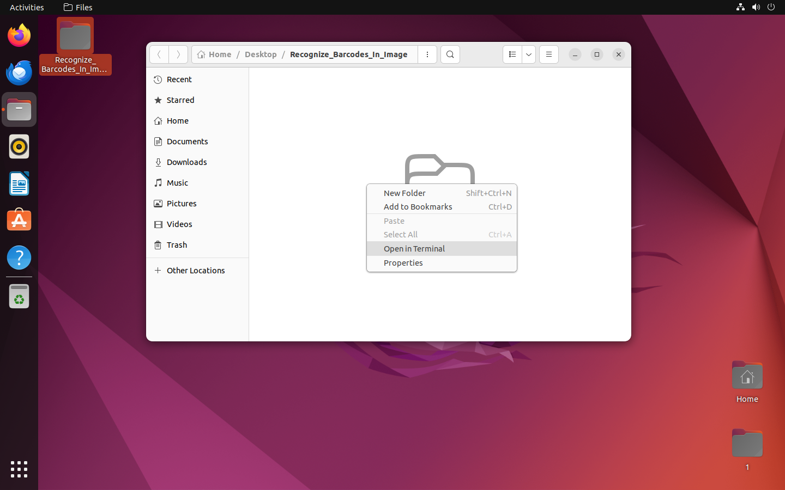Screen dimensions: 785x490
Task: Open Trash in the sidebar
Action: [177, 245]
